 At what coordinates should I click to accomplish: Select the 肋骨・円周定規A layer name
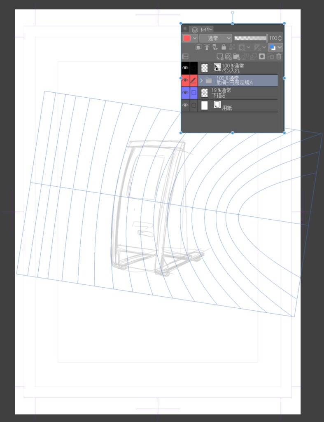[x=235, y=82]
